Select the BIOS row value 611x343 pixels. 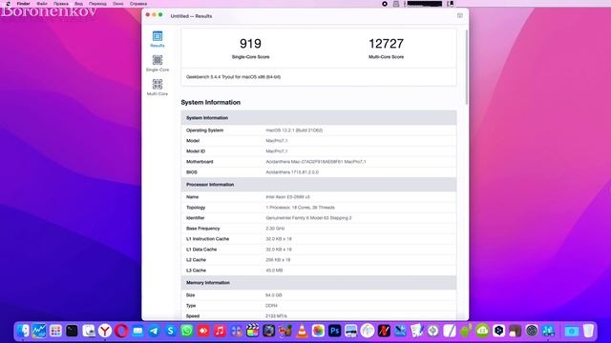point(292,172)
